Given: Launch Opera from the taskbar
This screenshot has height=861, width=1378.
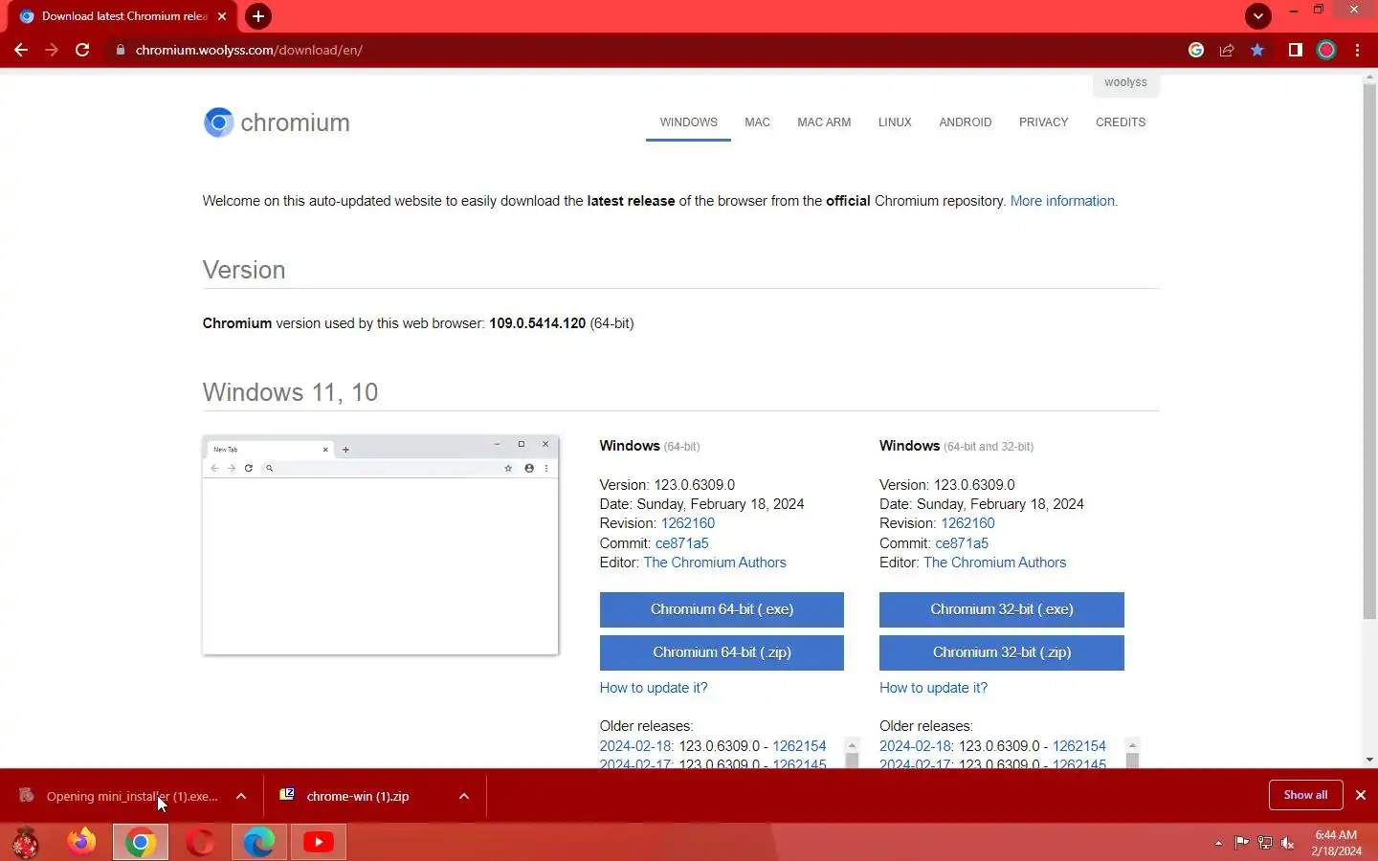Looking at the screenshot, I should (x=200, y=842).
